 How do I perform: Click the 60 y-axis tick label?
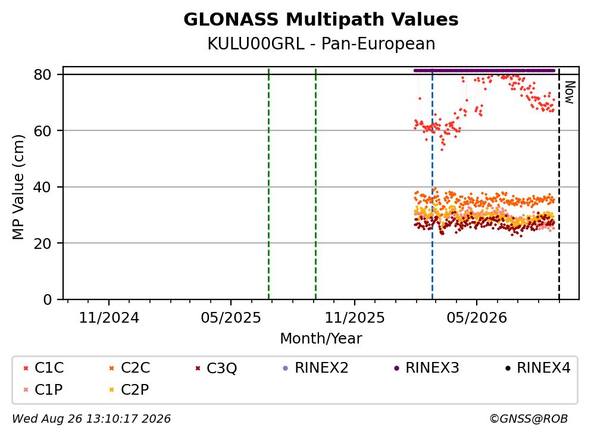coord(42,131)
